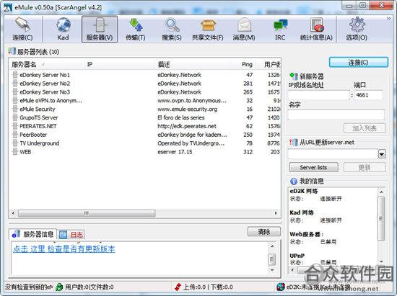397x296 pixels.
Task: Click the 清除 clear button
Action: [263, 232]
